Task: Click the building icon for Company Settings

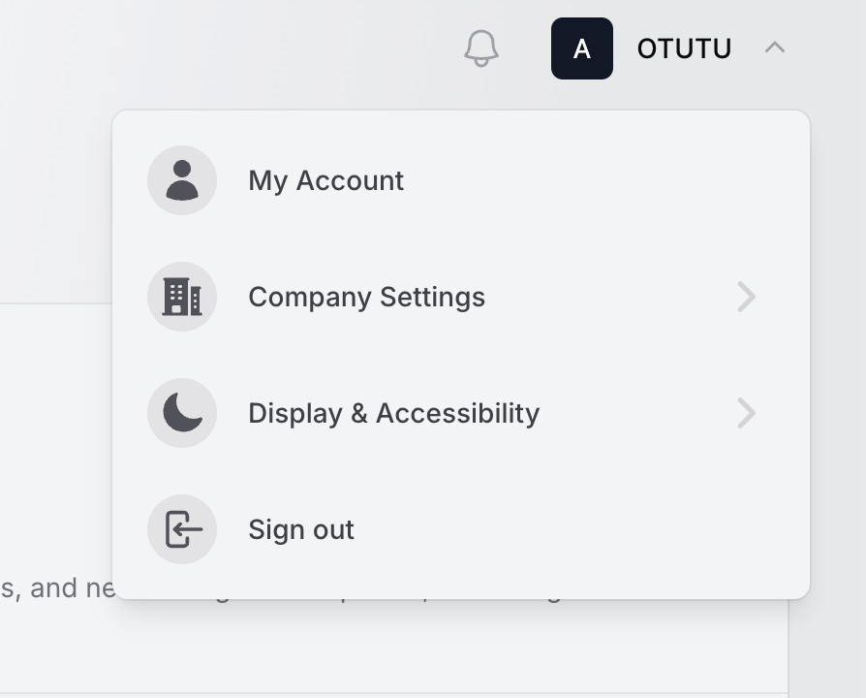Action: coord(182,297)
